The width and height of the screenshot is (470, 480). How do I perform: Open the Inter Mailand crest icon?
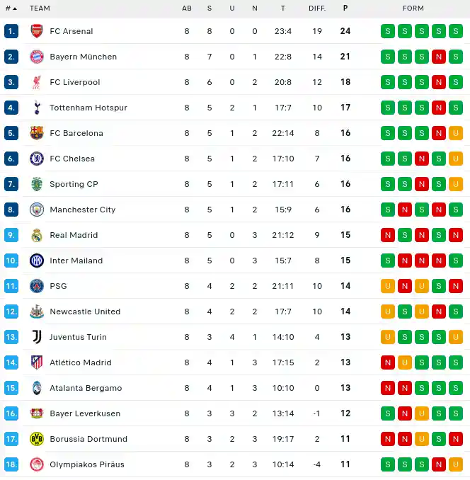point(37,261)
